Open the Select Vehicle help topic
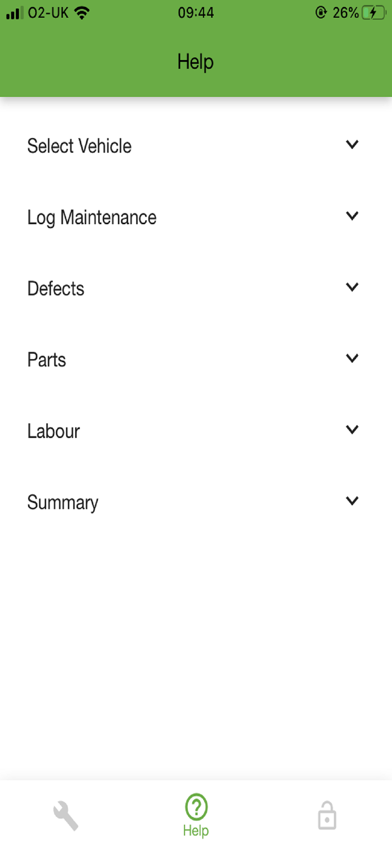 [196, 146]
